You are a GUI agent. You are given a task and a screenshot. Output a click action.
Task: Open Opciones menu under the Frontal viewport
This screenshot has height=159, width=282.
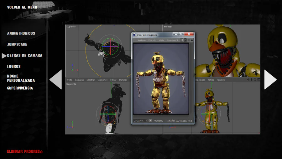click(200, 80)
